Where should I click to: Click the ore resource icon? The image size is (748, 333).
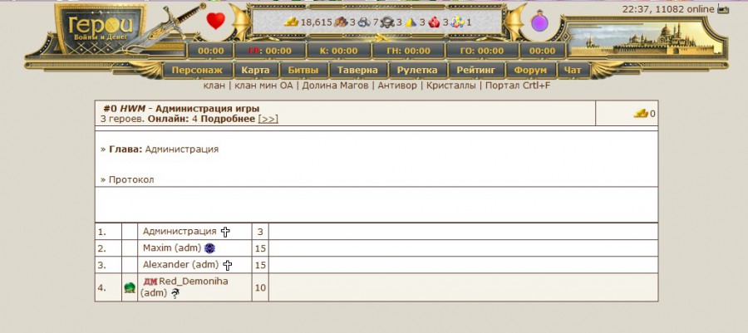364,22
